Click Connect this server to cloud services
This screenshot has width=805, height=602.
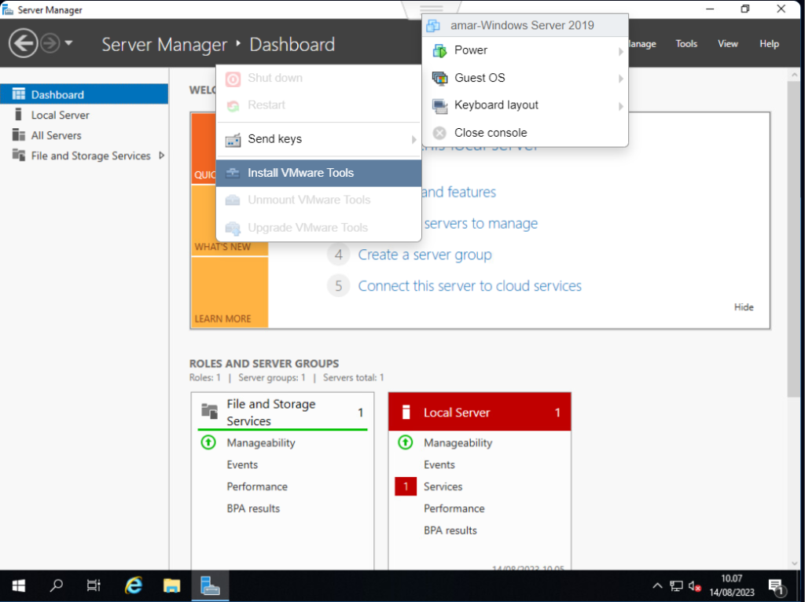tap(469, 286)
